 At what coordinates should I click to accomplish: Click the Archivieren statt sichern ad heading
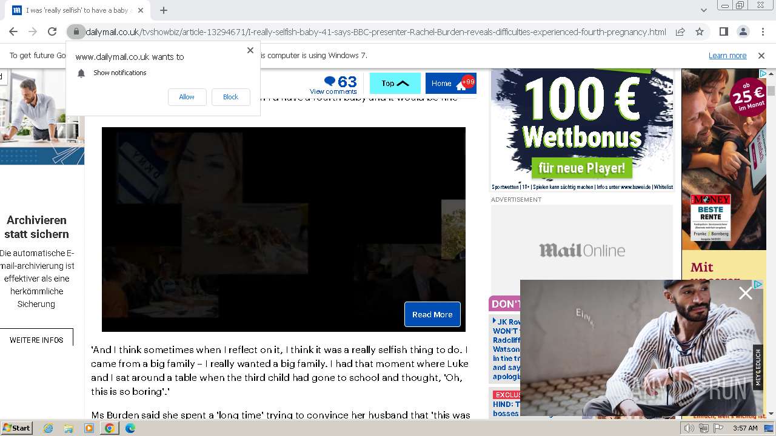click(36, 227)
